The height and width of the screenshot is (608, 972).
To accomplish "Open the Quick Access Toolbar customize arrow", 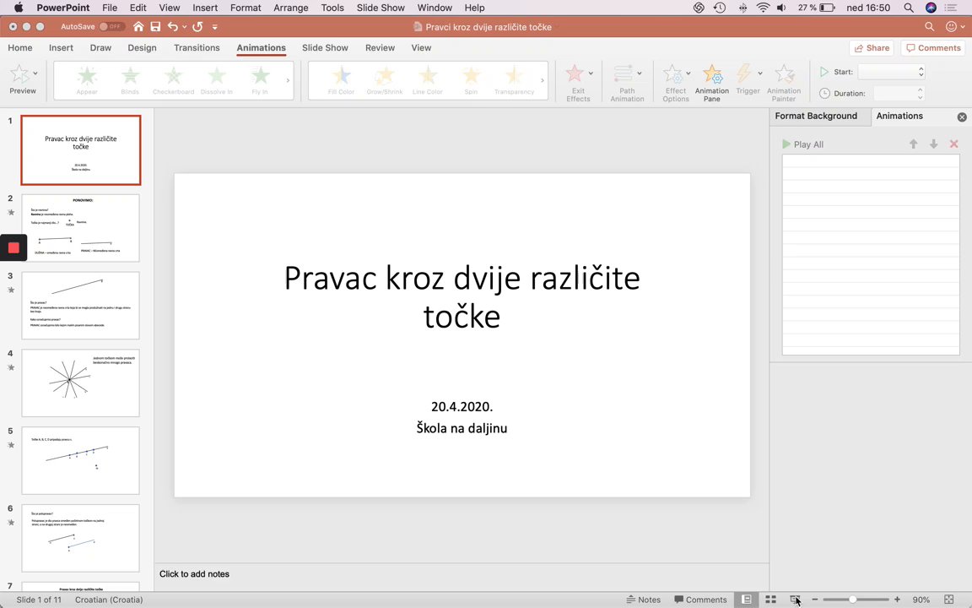I will pos(214,27).
